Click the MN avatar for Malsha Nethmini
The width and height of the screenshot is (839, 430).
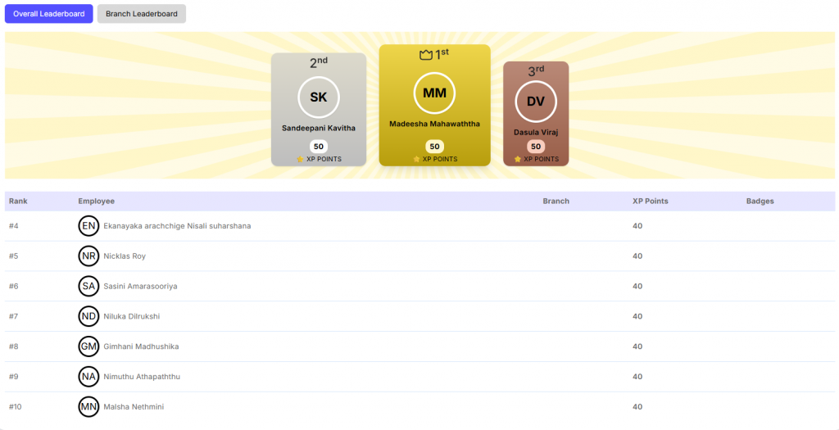[x=88, y=406]
